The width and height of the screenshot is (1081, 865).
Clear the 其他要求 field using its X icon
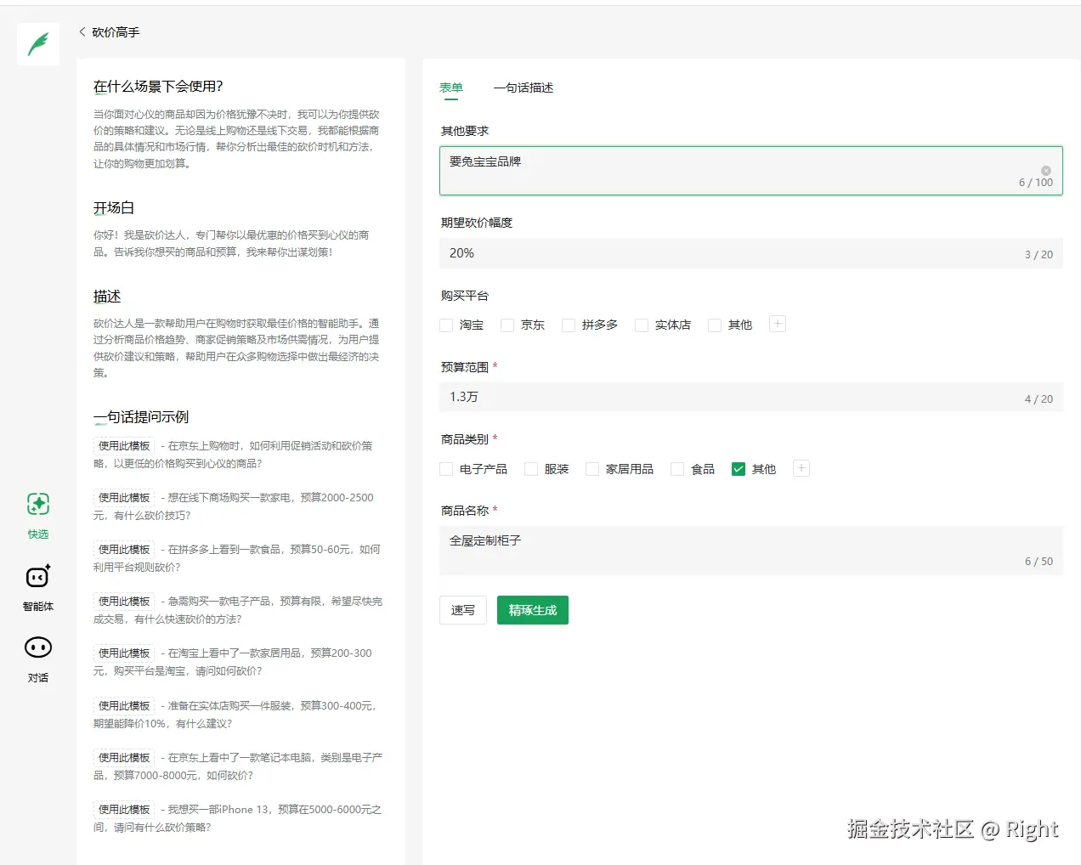(1045, 169)
